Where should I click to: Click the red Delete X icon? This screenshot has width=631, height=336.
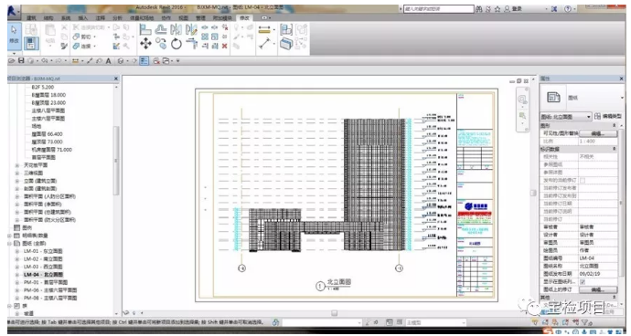pyautogui.click(x=225, y=47)
